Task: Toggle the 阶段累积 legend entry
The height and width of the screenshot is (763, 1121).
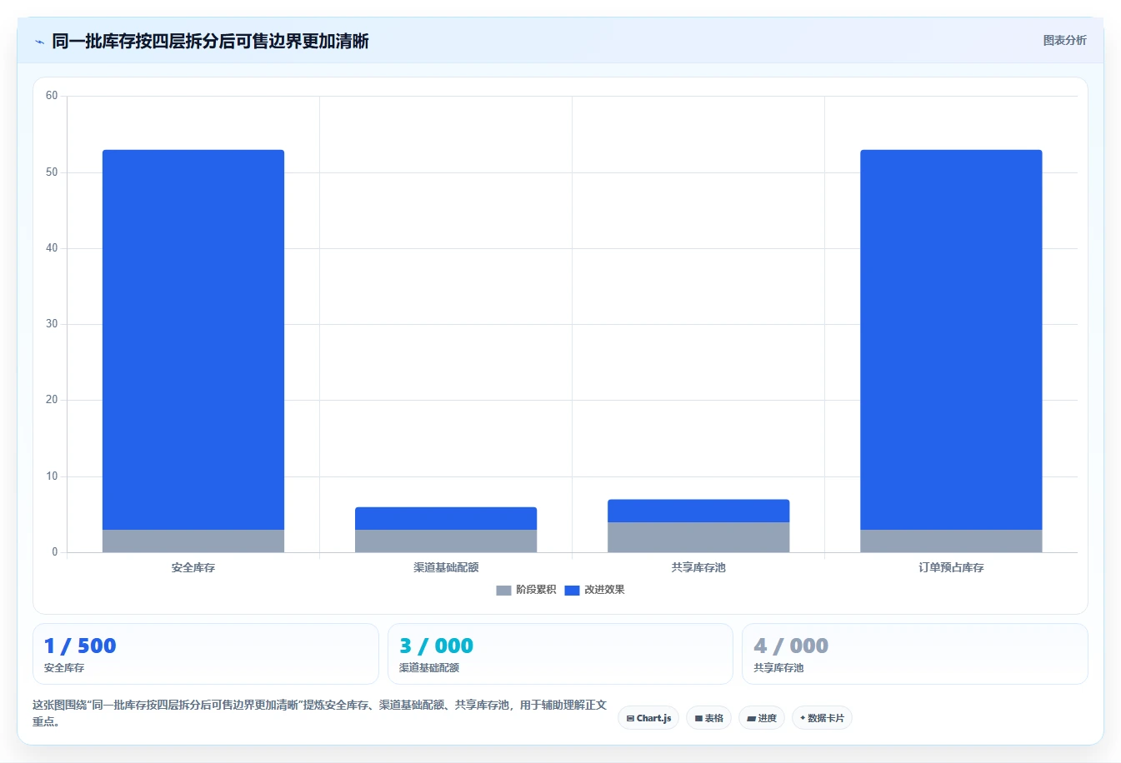Action: coord(526,590)
